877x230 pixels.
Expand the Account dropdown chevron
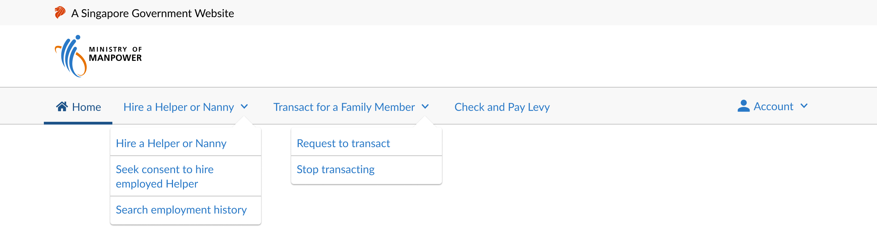click(804, 106)
